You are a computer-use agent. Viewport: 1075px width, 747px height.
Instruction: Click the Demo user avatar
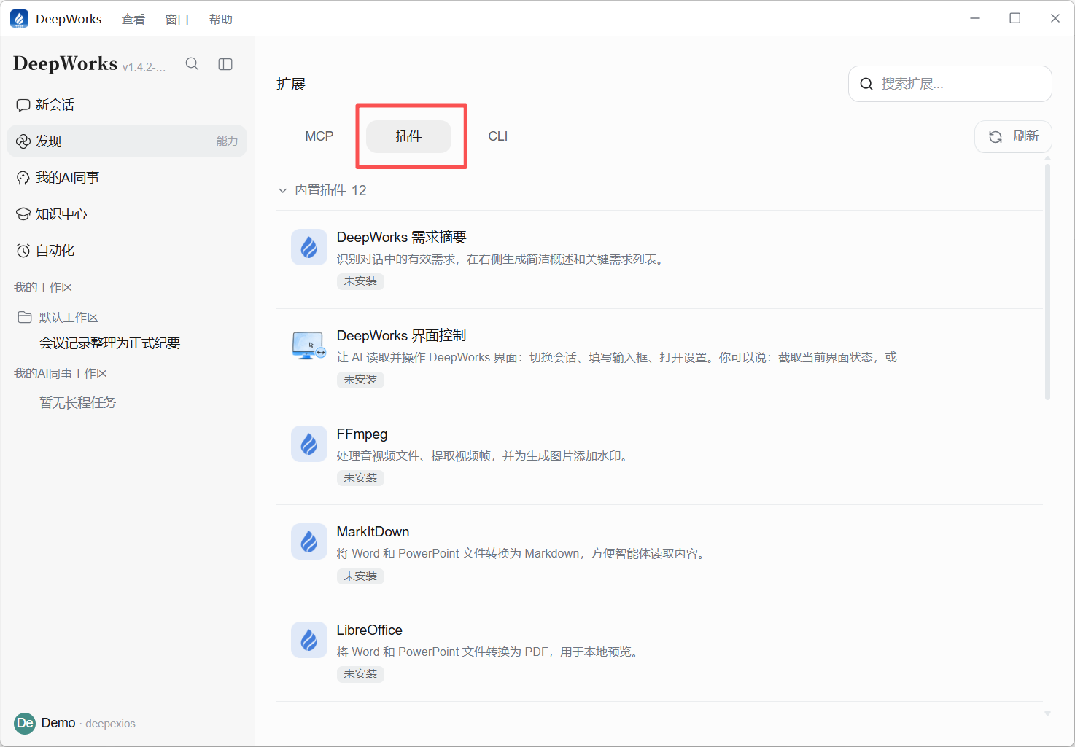[25, 723]
